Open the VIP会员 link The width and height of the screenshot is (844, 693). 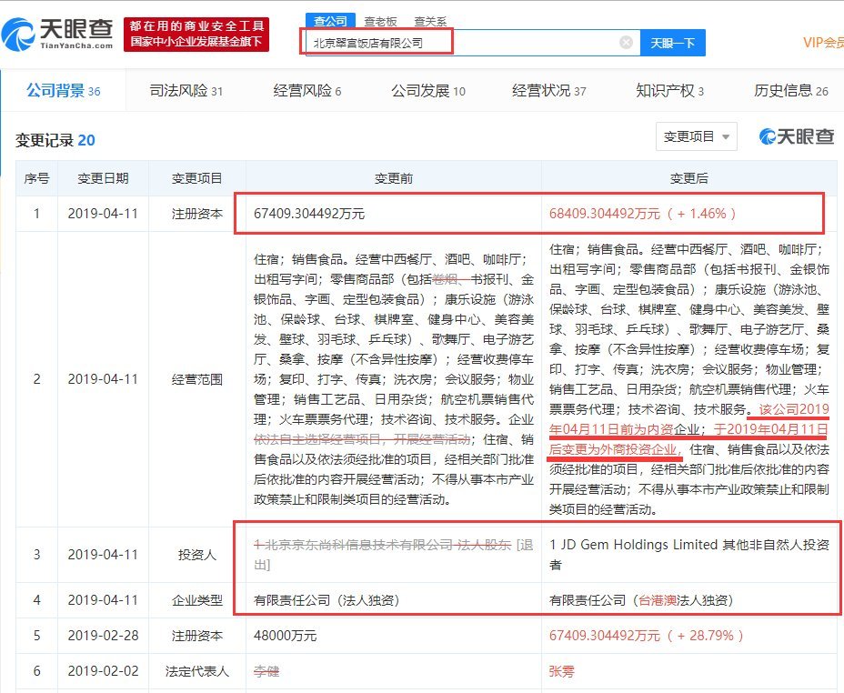[824, 43]
